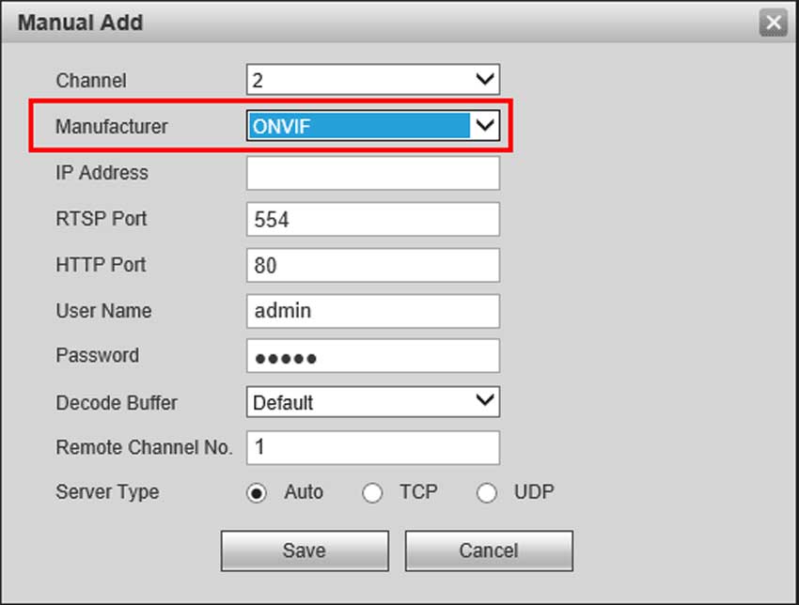The image size is (799, 605).
Task: Click the Manual Add title bar
Action: 376,23
